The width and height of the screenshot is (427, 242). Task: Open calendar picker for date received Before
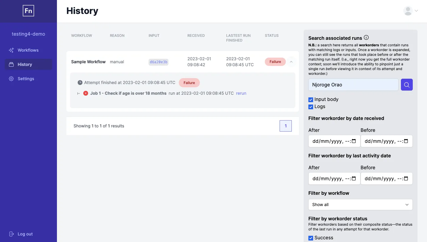pos(406,141)
